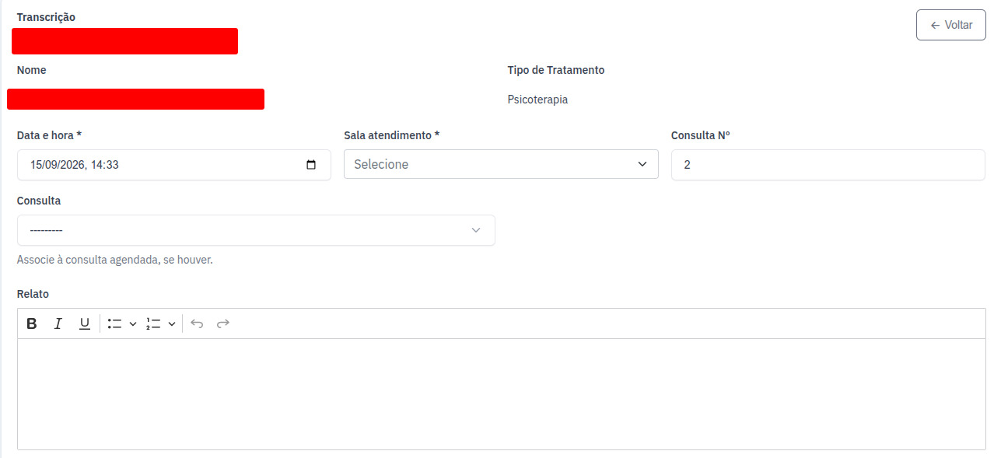The image size is (994, 458).
Task: Apply italic formatting in Relato editor
Action: click(58, 323)
